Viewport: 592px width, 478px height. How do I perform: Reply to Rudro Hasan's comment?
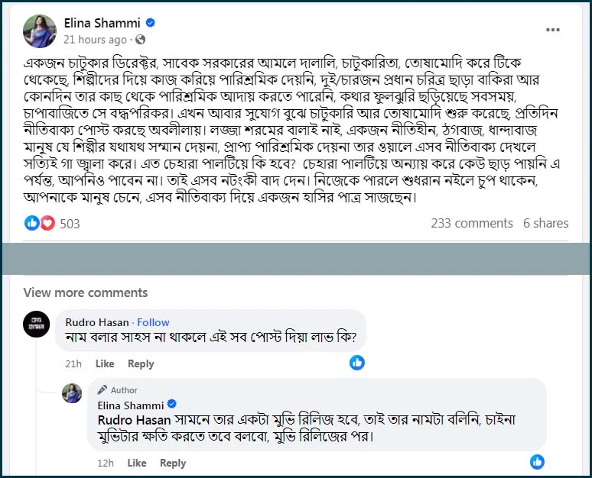[x=141, y=363]
